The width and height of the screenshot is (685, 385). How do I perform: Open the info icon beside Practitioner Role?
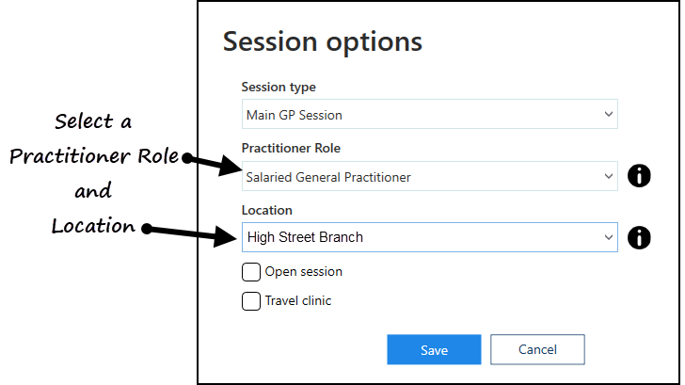click(639, 176)
